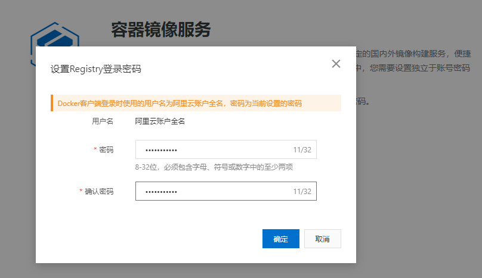Click the 密码 field label
This screenshot has width=482, height=278.
(106, 150)
